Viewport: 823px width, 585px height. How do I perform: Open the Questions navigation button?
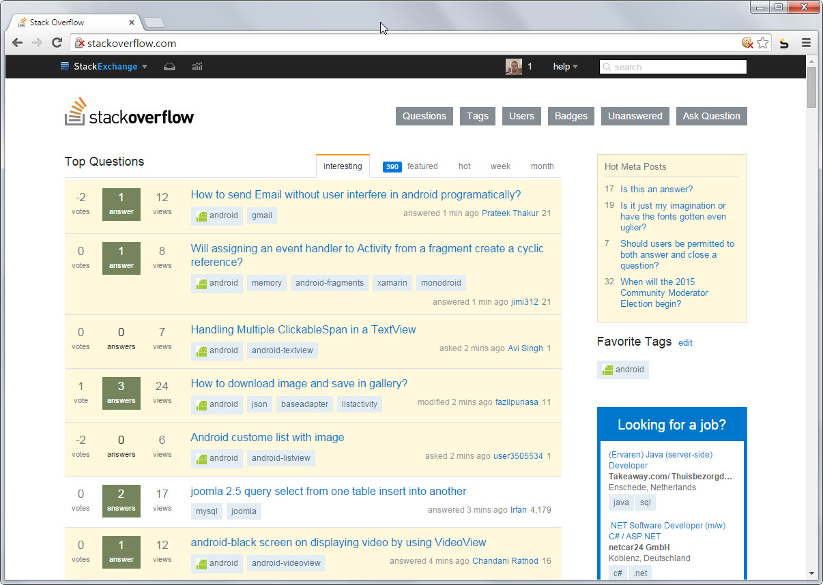tap(424, 116)
